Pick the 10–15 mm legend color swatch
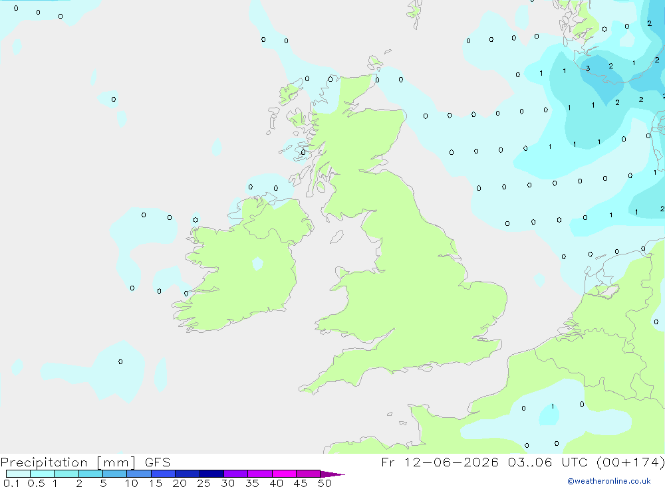Screen dimensions: 665x487 [139, 474]
